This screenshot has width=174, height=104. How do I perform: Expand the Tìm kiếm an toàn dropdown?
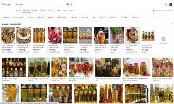point(168,10)
